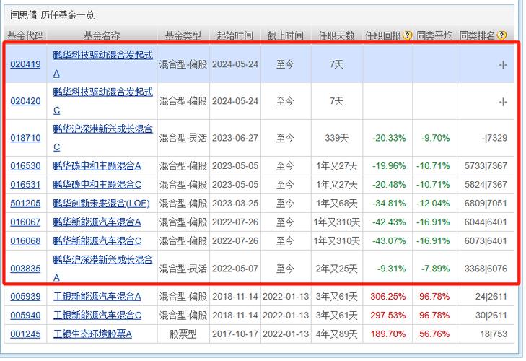Select the -42.43% return cell
The height and width of the screenshot is (361, 526).
[389, 222]
